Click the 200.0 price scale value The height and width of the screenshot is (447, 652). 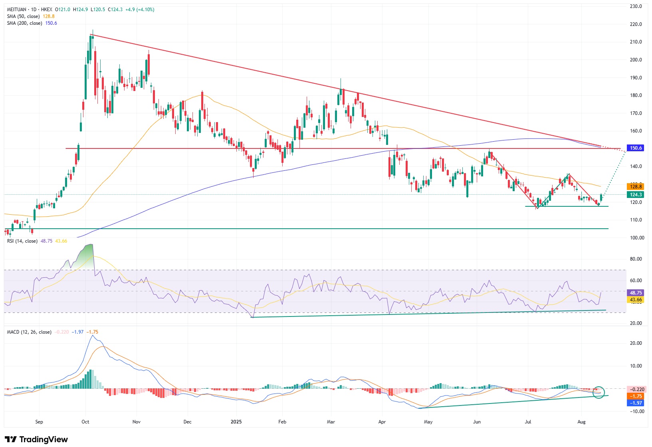tap(636, 60)
